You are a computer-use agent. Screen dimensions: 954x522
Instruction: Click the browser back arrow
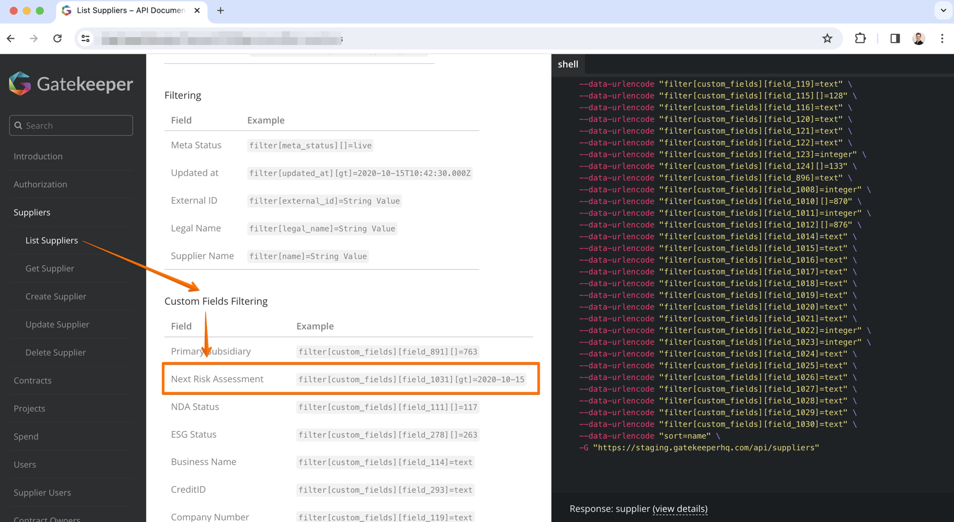(x=11, y=38)
